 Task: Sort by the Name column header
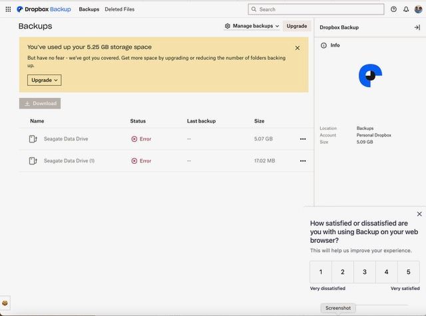tap(37, 121)
